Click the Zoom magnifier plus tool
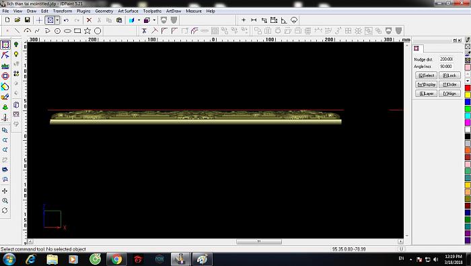This screenshot has width=471, height=266. click(x=5, y=201)
